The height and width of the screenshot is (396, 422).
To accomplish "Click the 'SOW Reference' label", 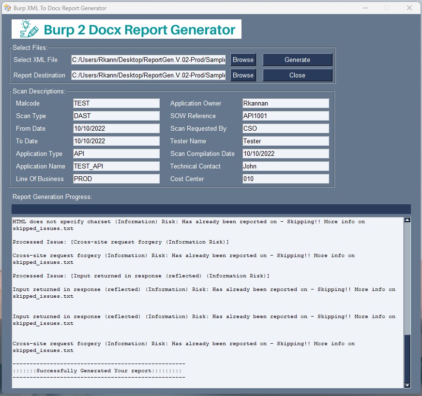I will tap(193, 116).
